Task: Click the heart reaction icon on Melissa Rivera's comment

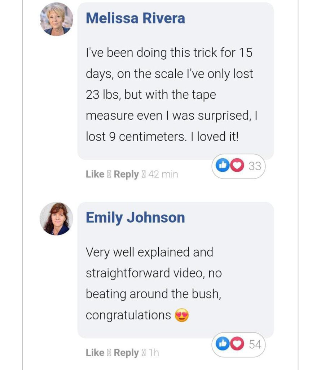Action: click(236, 166)
